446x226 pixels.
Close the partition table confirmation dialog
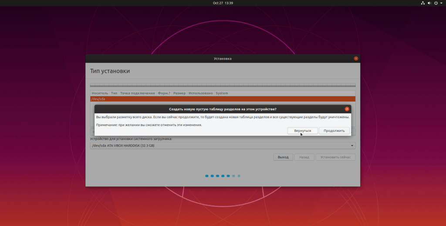[347, 109]
